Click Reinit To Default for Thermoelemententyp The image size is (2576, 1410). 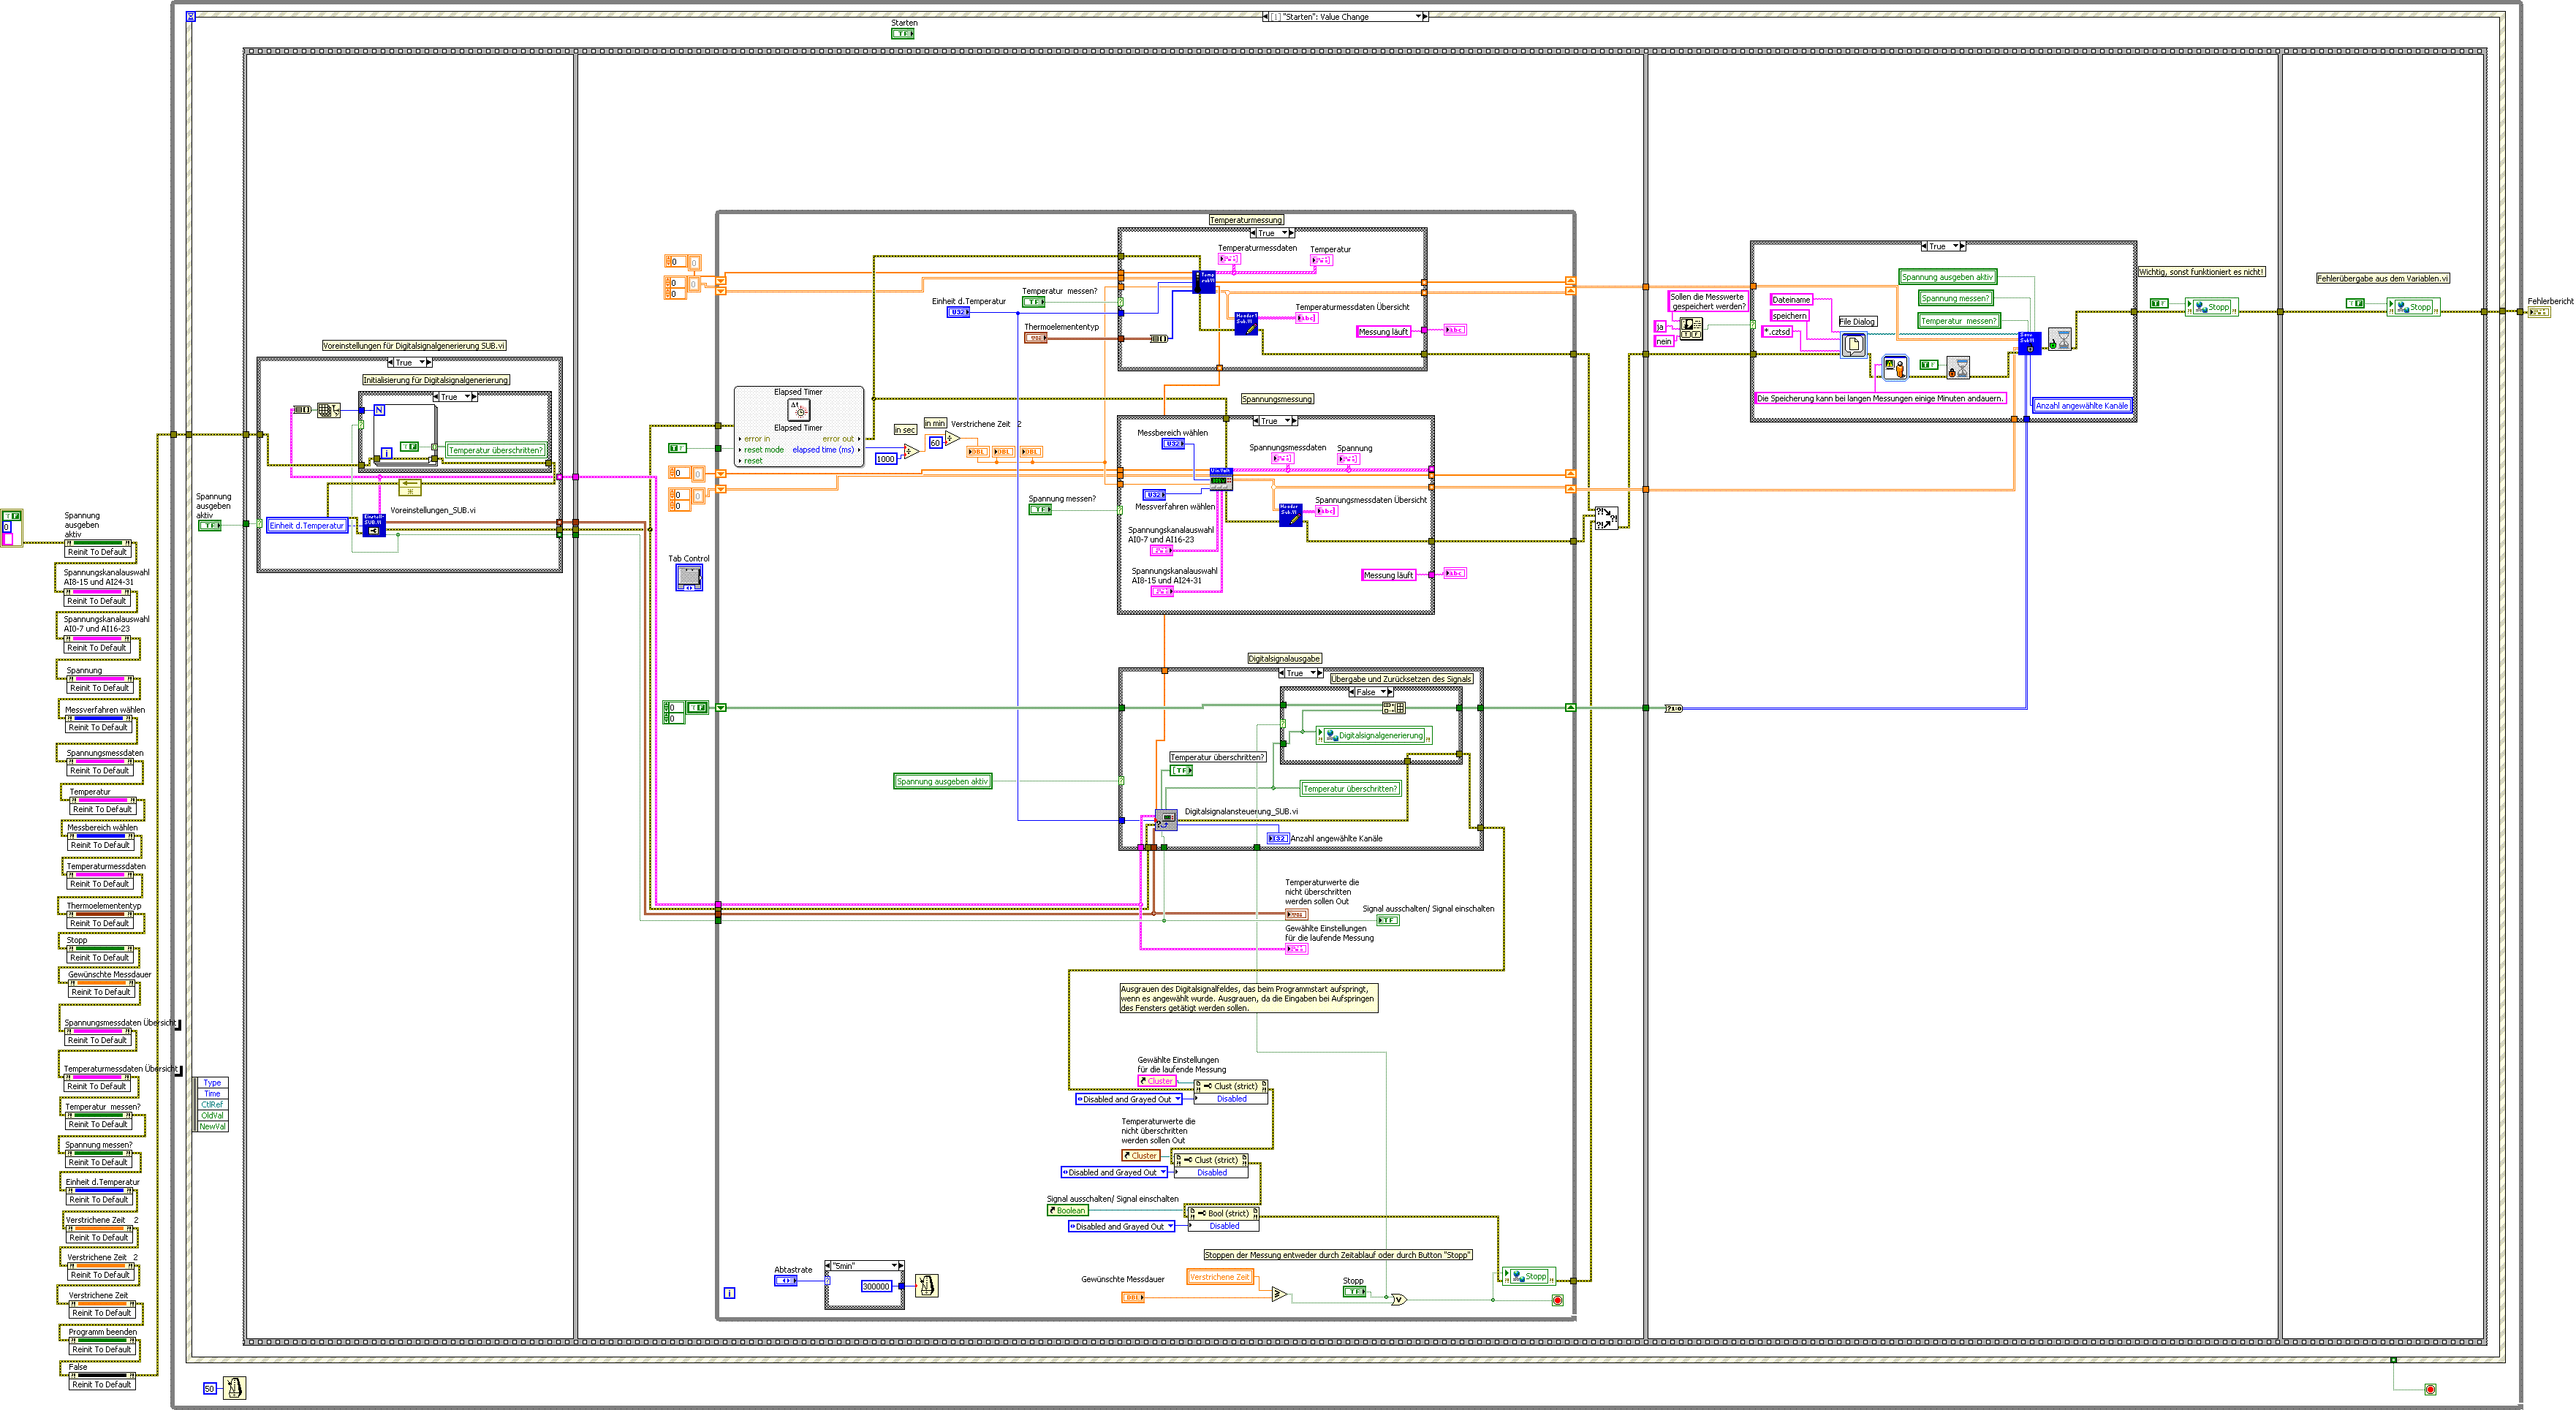tap(100, 924)
